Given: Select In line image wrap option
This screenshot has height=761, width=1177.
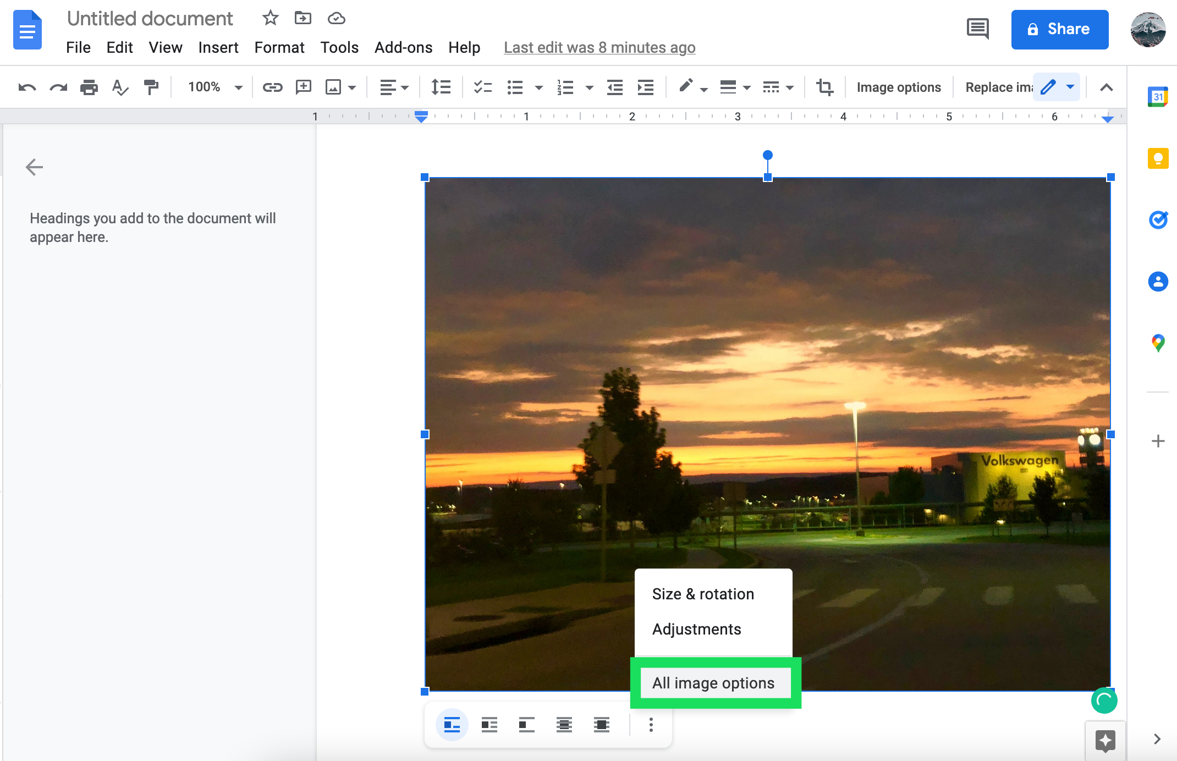Looking at the screenshot, I should [452, 725].
